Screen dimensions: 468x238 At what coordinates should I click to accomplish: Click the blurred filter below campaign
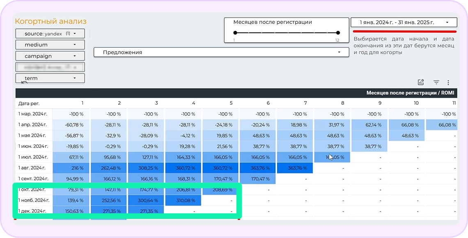coord(50,67)
